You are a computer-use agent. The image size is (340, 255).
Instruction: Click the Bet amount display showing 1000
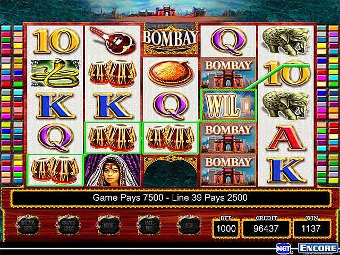pyautogui.click(x=226, y=228)
